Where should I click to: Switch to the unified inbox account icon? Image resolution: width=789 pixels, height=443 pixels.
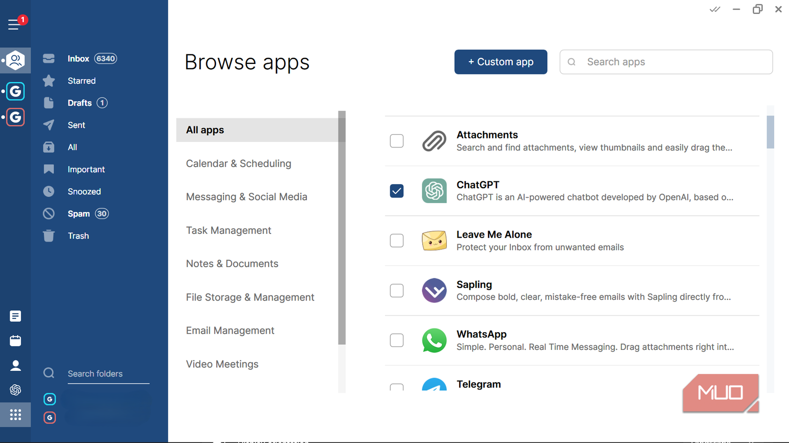15,60
